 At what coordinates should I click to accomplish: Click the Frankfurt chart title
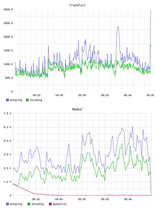pos(77,5)
